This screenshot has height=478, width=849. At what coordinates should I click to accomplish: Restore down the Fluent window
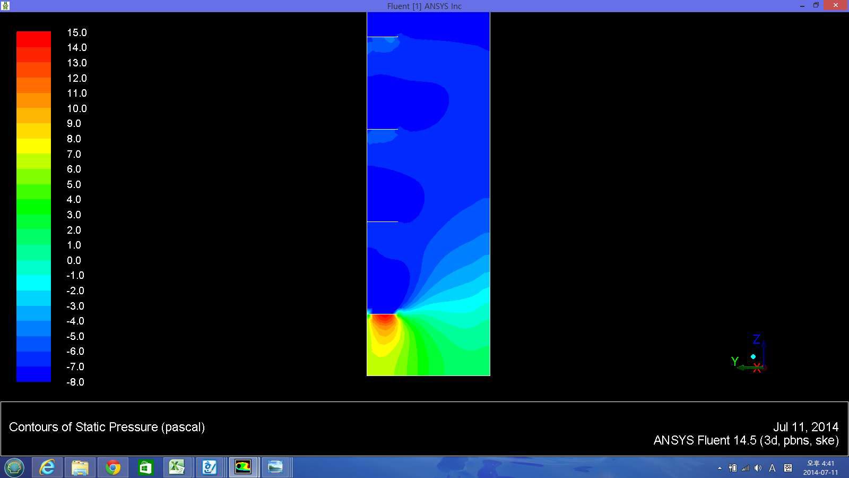[816, 5]
